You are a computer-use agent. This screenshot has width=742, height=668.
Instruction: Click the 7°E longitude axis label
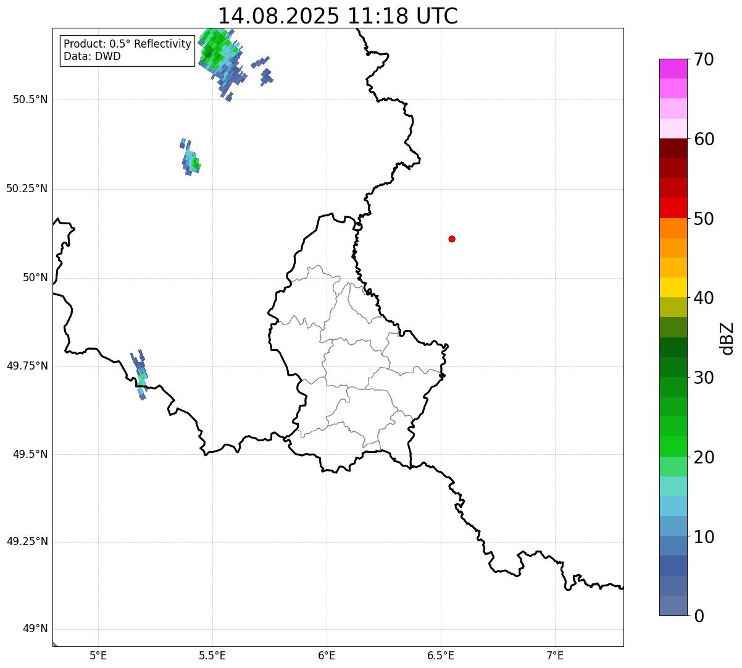555,655
